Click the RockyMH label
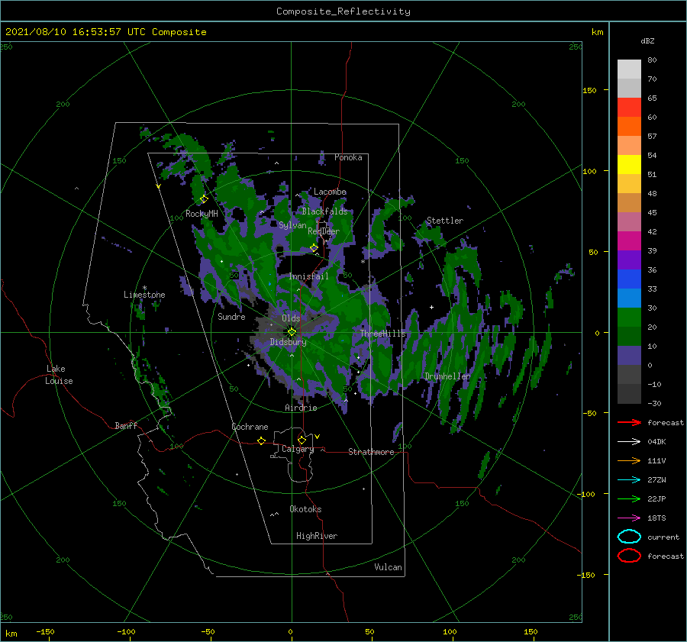The width and height of the screenshot is (687, 642). pyautogui.click(x=202, y=214)
